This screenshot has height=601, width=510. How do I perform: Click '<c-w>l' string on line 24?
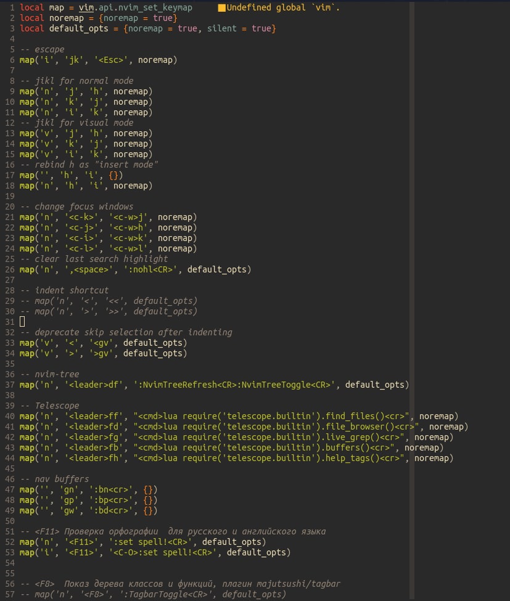[128, 248]
